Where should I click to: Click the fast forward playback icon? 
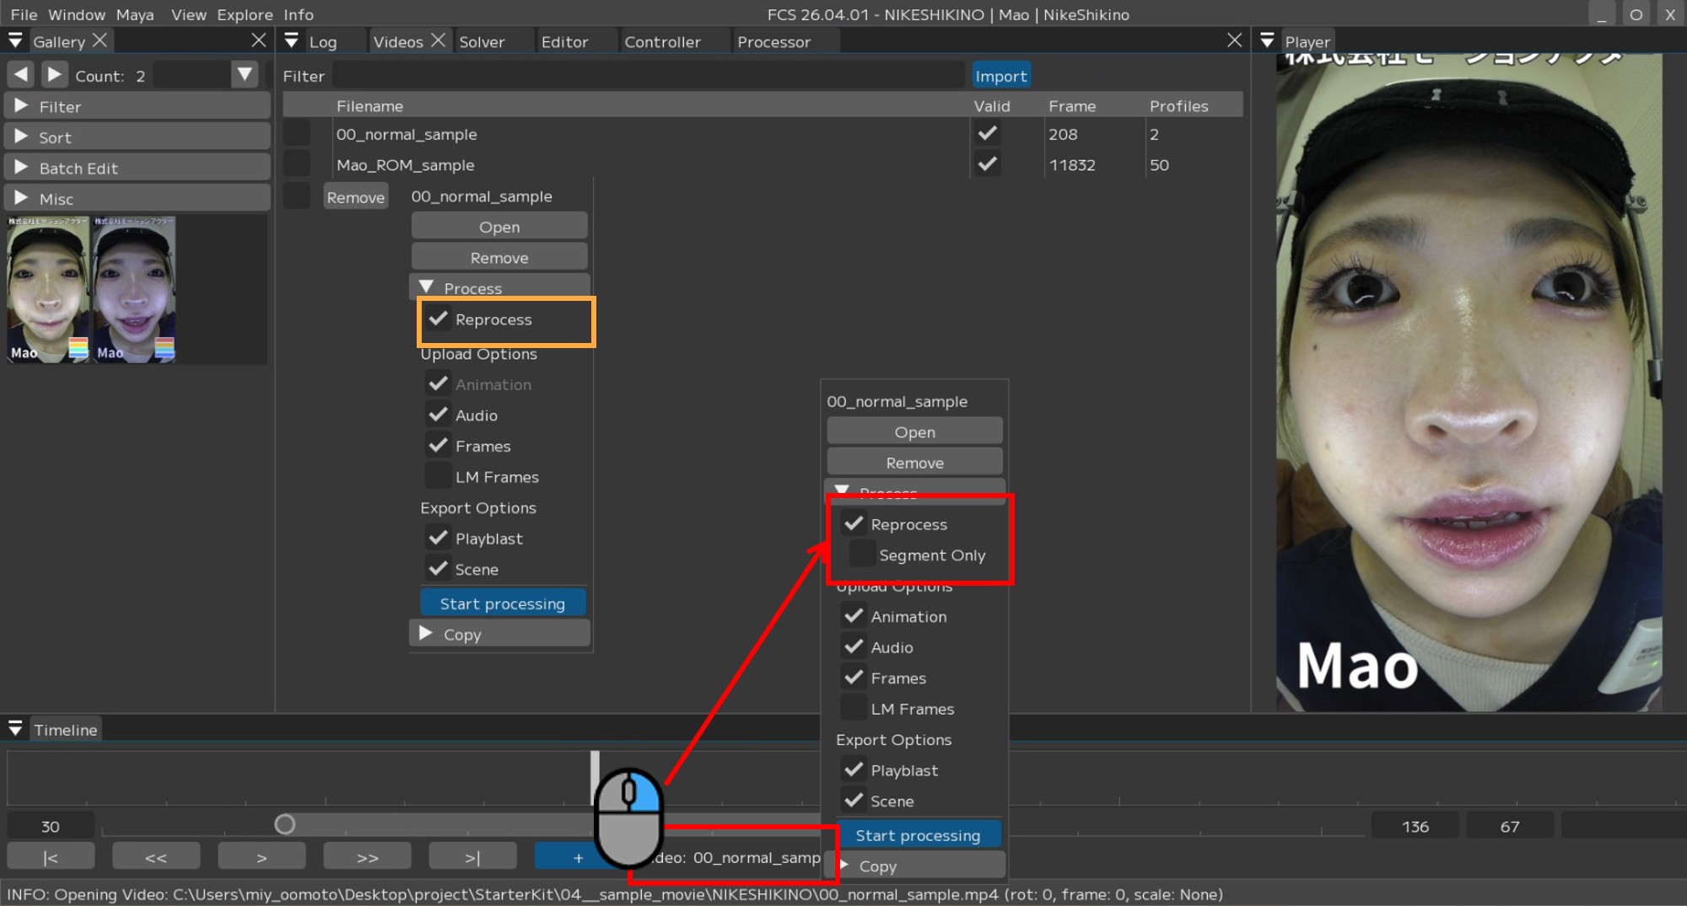coord(366,855)
